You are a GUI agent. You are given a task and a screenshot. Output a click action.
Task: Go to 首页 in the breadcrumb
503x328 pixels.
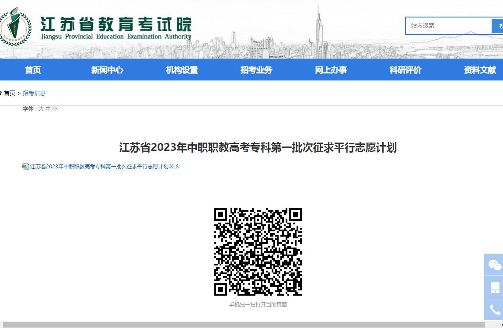(x=9, y=93)
